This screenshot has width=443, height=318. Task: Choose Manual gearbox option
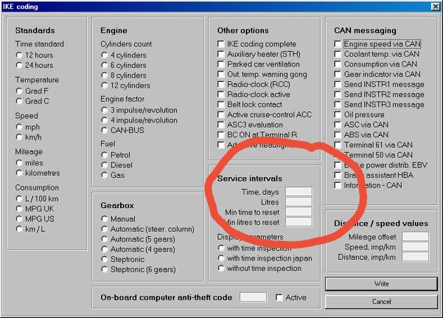coord(105,219)
